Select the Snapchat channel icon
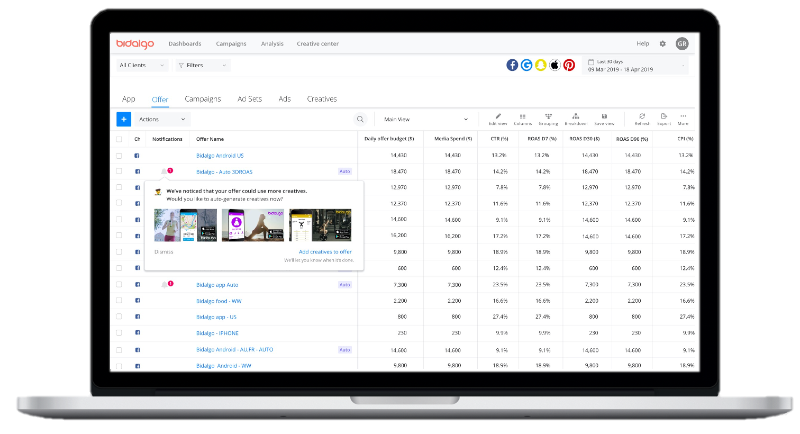 tap(541, 65)
